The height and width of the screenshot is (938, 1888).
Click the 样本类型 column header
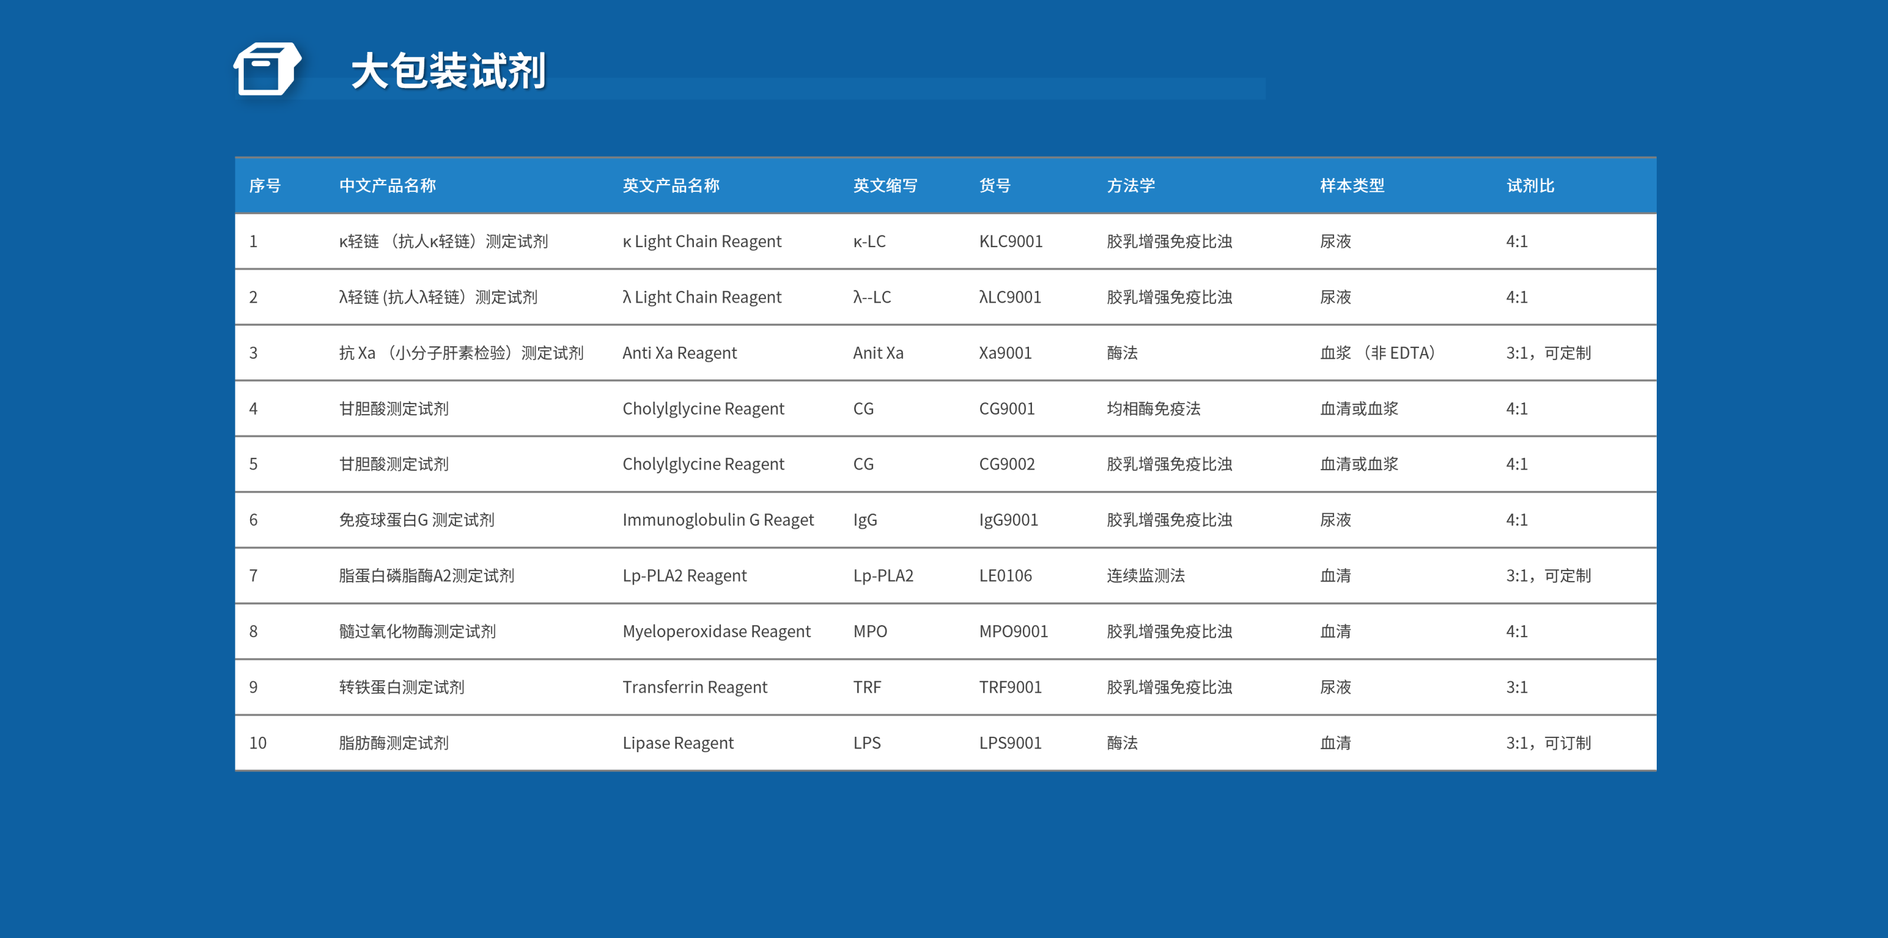point(1352,185)
